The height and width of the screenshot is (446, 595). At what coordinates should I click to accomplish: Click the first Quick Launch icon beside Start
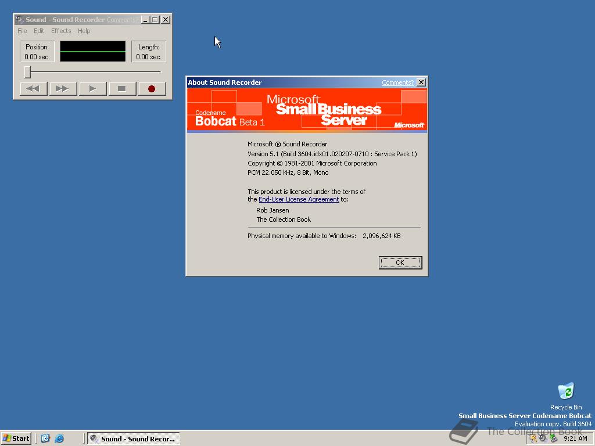[45, 438]
